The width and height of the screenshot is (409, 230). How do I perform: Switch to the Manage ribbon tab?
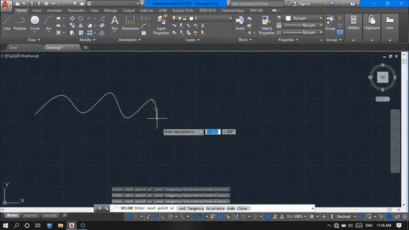[x=111, y=10]
